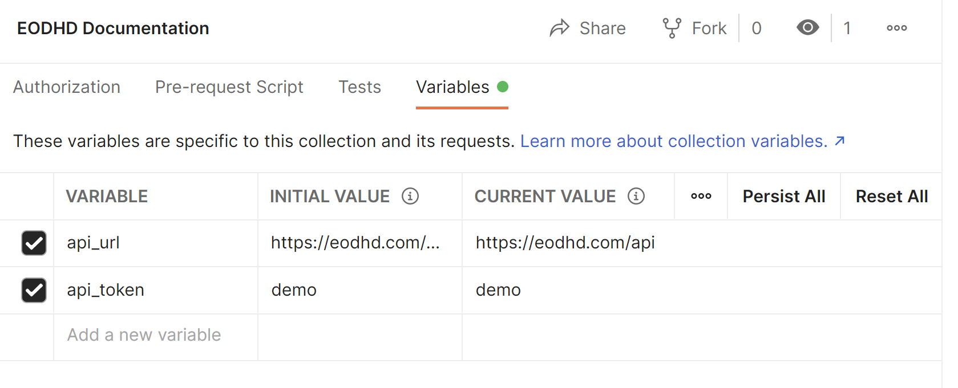Image resolution: width=958 pixels, height=388 pixels.
Task: Switch to the Authorization tab
Action: (x=67, y=87)
